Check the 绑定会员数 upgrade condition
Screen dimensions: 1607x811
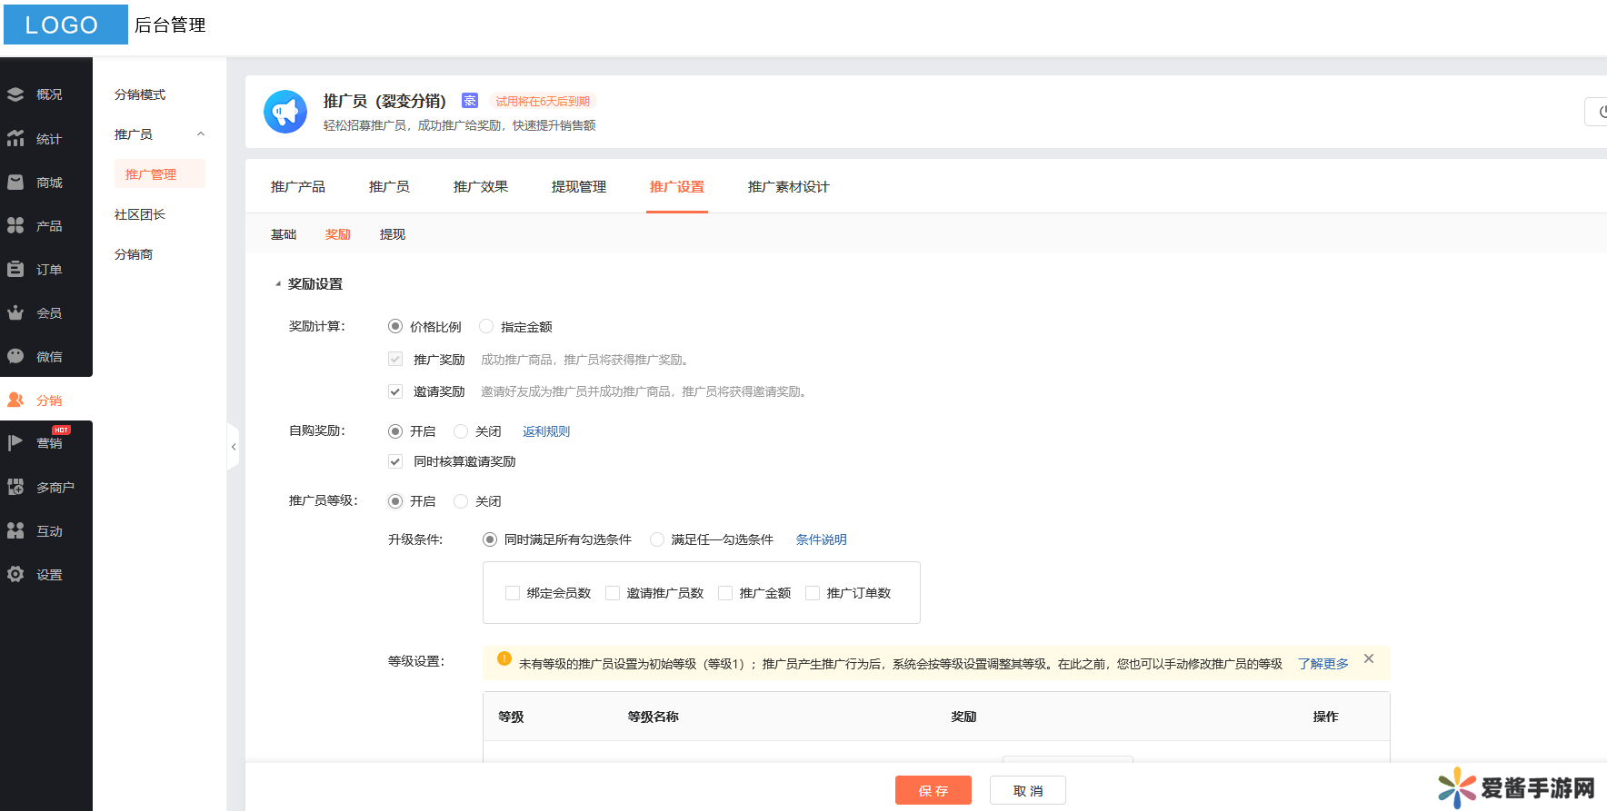coord(513,593)
